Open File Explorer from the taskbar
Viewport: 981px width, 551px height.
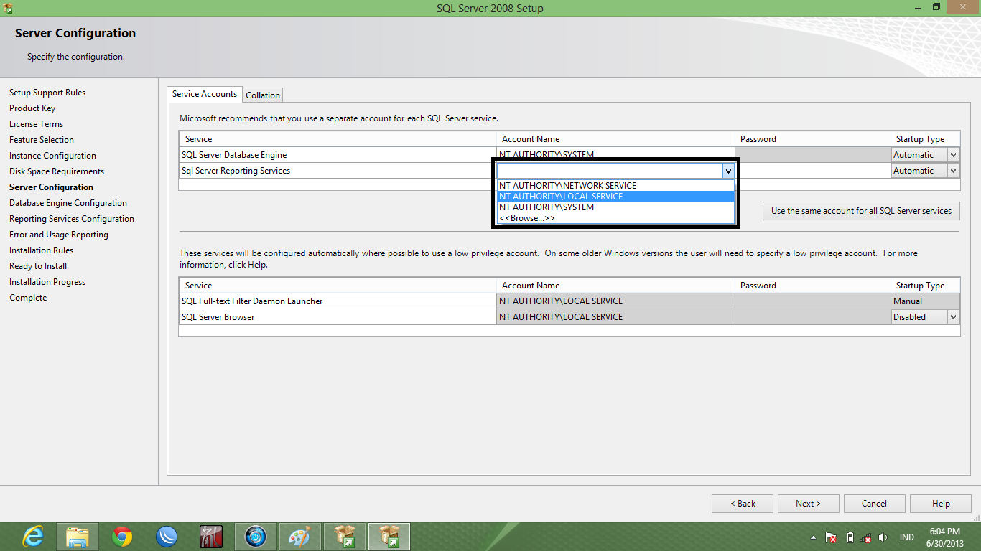click(78, 537)
